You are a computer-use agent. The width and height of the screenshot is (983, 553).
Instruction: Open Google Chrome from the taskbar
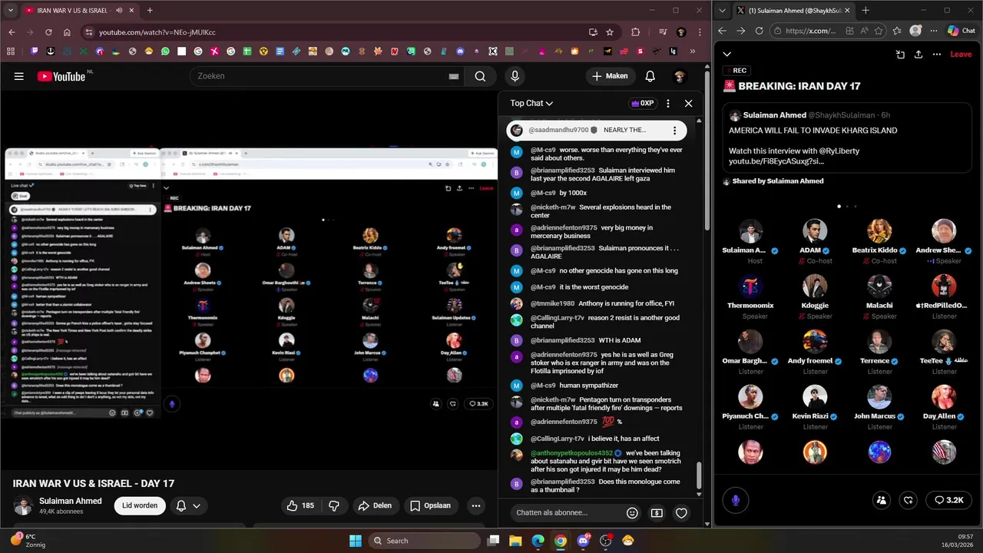pyautogui.click(x=561, y=541)
